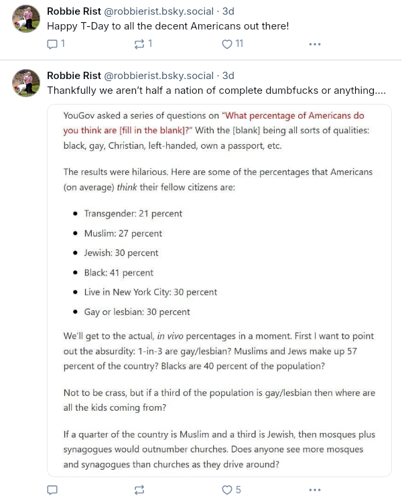
Task: Like the Happy T-Day post
Action: (227, 44)
